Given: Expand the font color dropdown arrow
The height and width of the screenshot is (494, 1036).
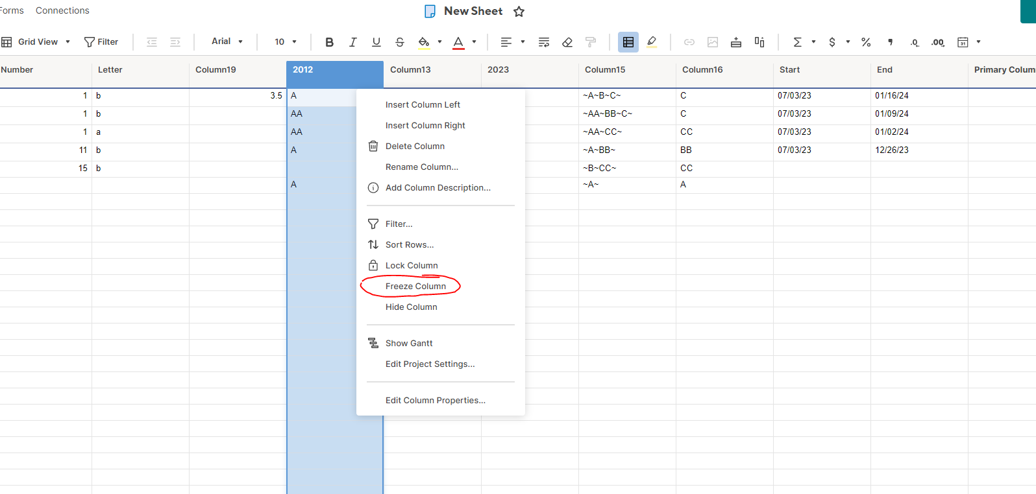Looking at the screenshot, I should pyautogui.click(x=474, y=42).
